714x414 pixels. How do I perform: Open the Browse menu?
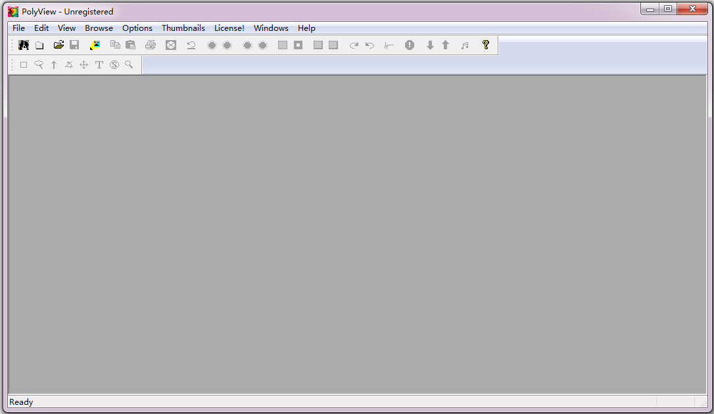[x=99, y=28]
